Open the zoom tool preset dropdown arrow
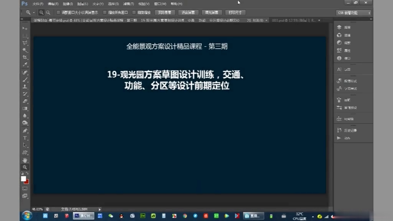 34,13
